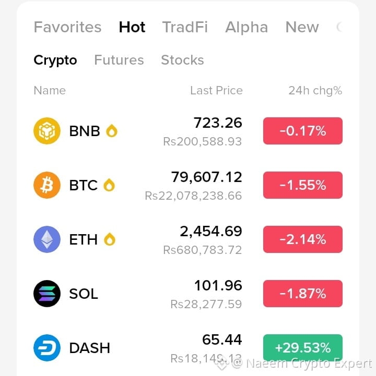The image size is (376, 376).
Task: Tap the flame icon beside ETH
Action: [x=110, y=239]
